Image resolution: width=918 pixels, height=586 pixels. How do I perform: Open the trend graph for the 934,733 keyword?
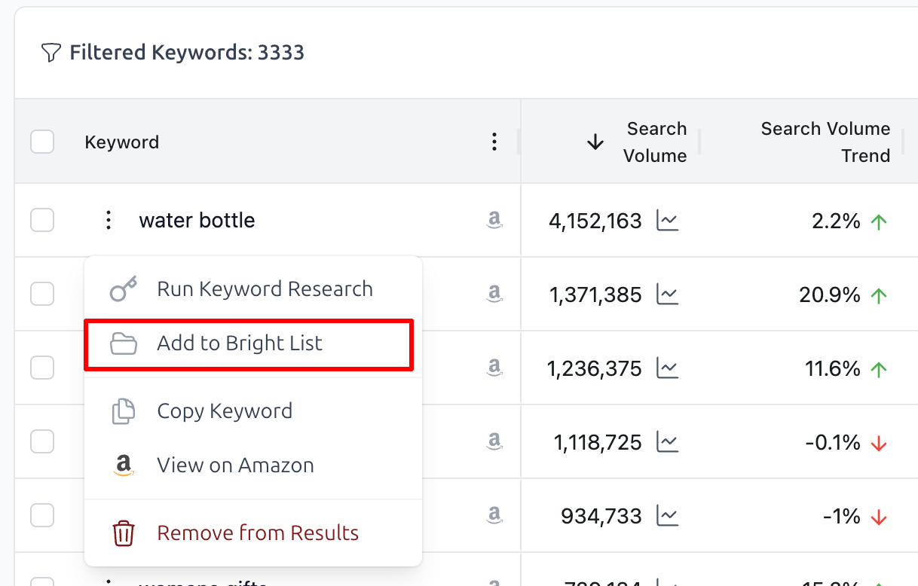[668, 517]
